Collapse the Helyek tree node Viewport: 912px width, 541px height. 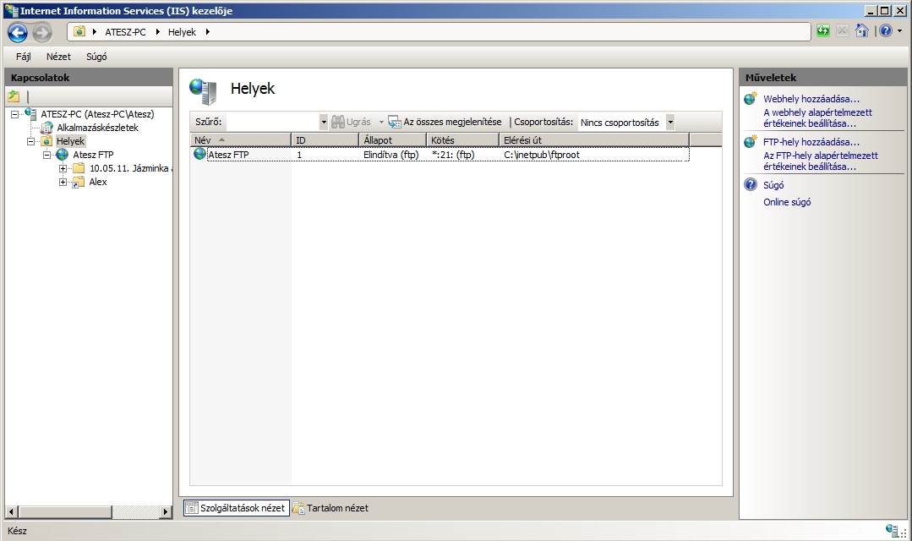click(30, 141)
